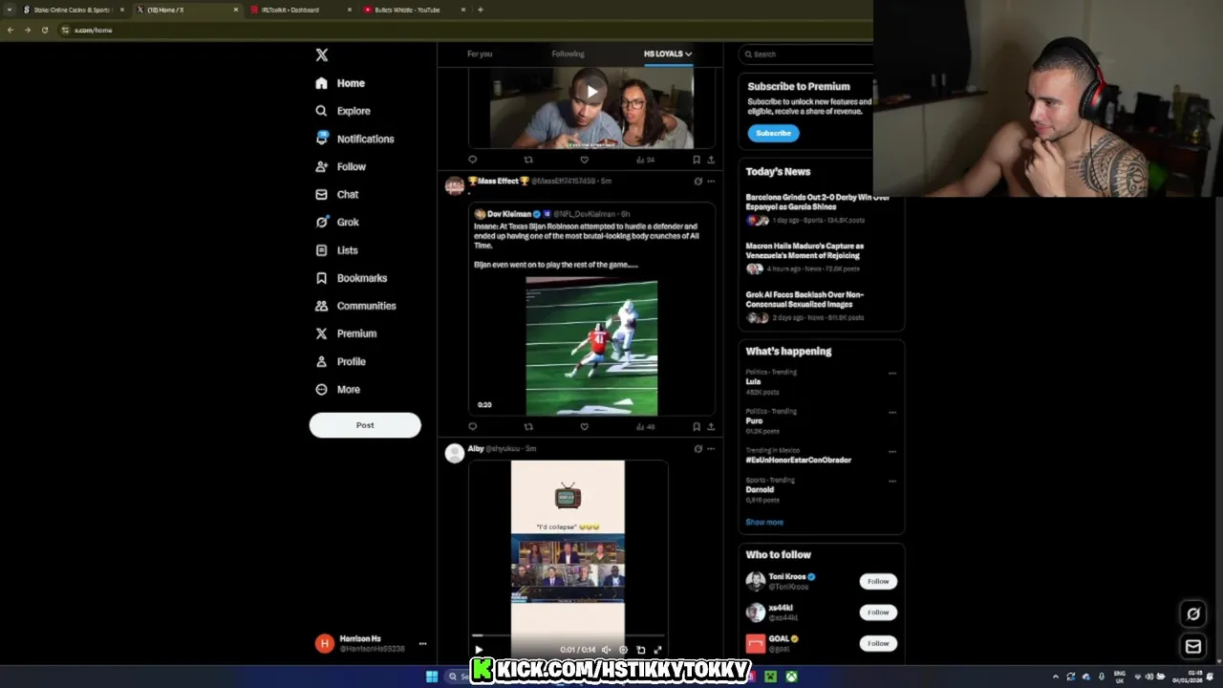Viewport: 1223px width, 688px height.
Task: Reply to the Mass Effect post
Action: (x=472, y=426)
